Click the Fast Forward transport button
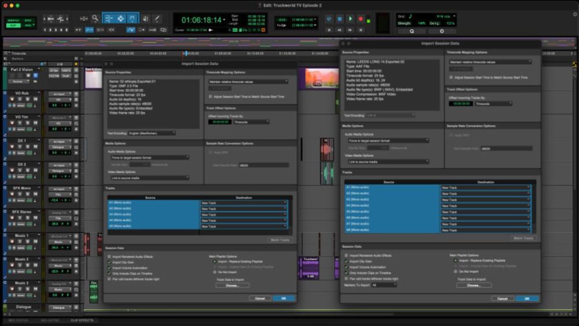The height and width of the screenshot is (326, 579). (350, 30)
